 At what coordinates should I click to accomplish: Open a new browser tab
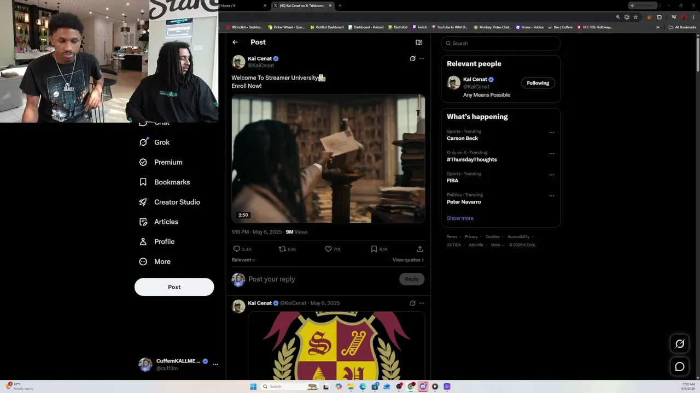pyautogui.click(x=340, y=5)
